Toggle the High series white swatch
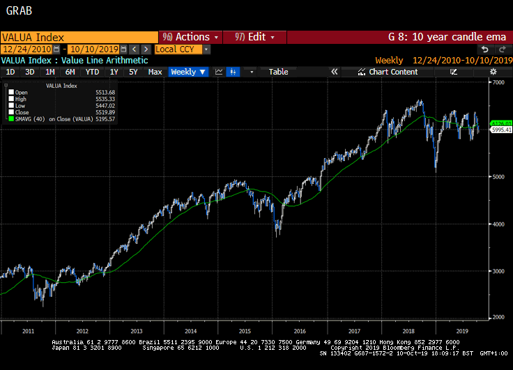Screen dimensions: 513x370 11,99
